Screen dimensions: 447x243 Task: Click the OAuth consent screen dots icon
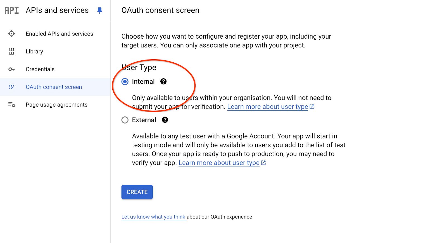[11, 87]
